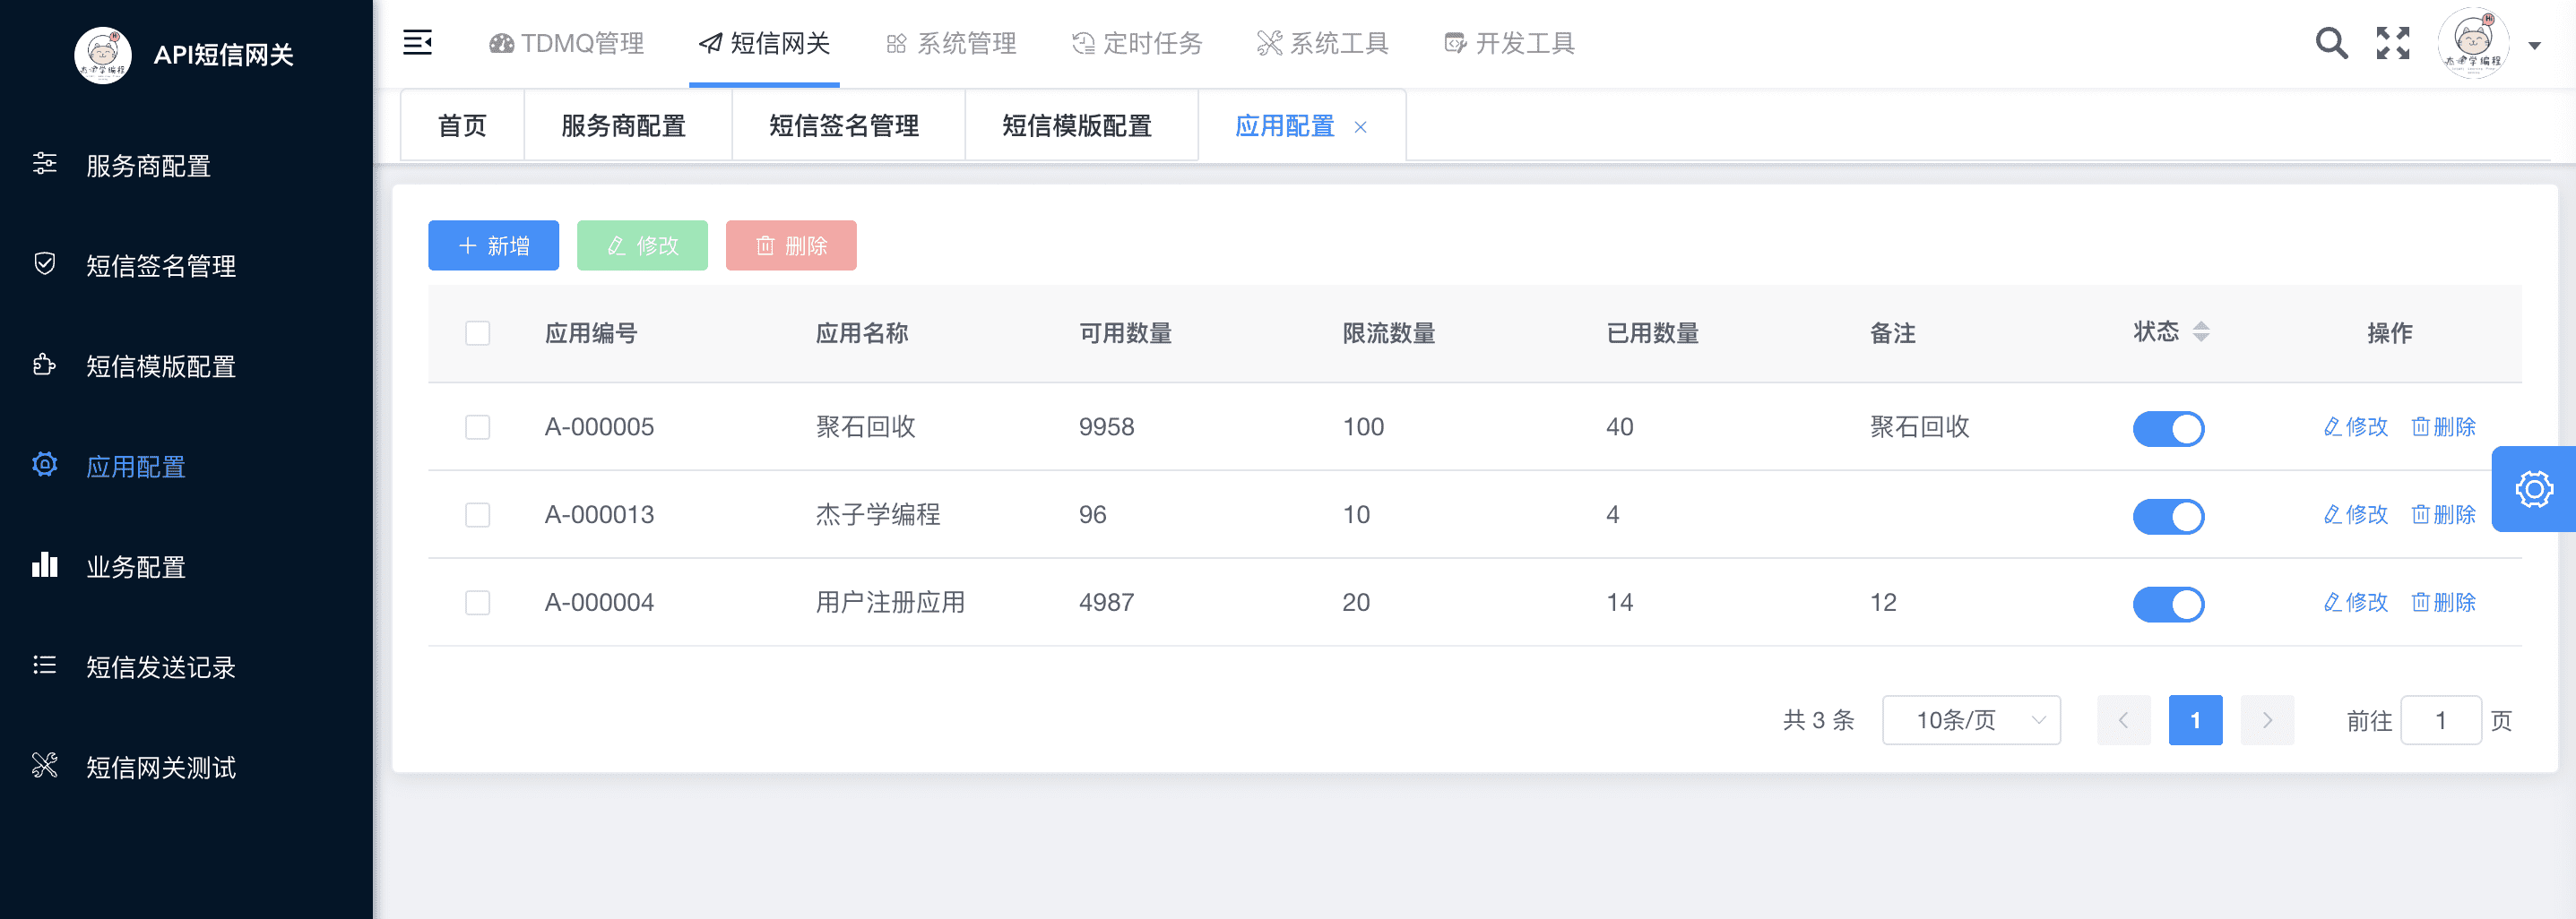This screenshot has height=919, width=2576.
Task: Open 定时任务 top menu
Action: point(1137,43)
